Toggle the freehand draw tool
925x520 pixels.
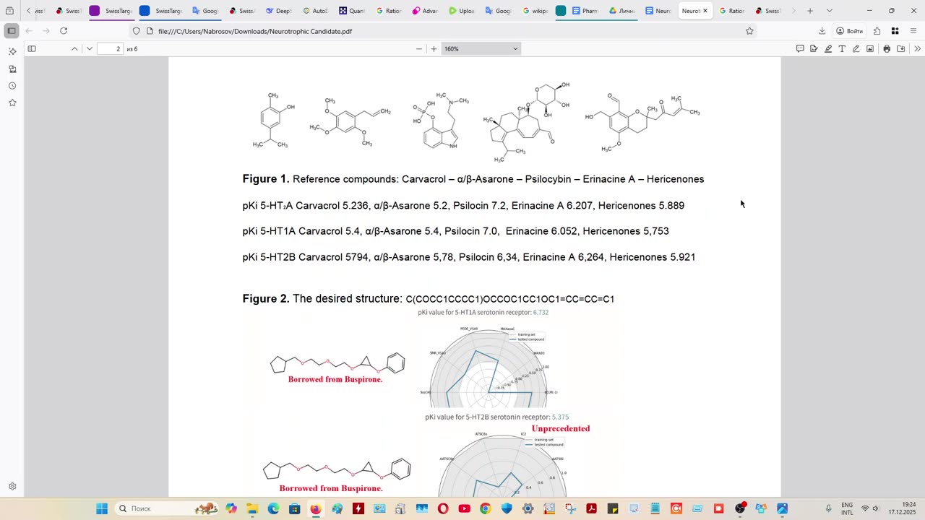pyautogui.click(x=856, y=48)
